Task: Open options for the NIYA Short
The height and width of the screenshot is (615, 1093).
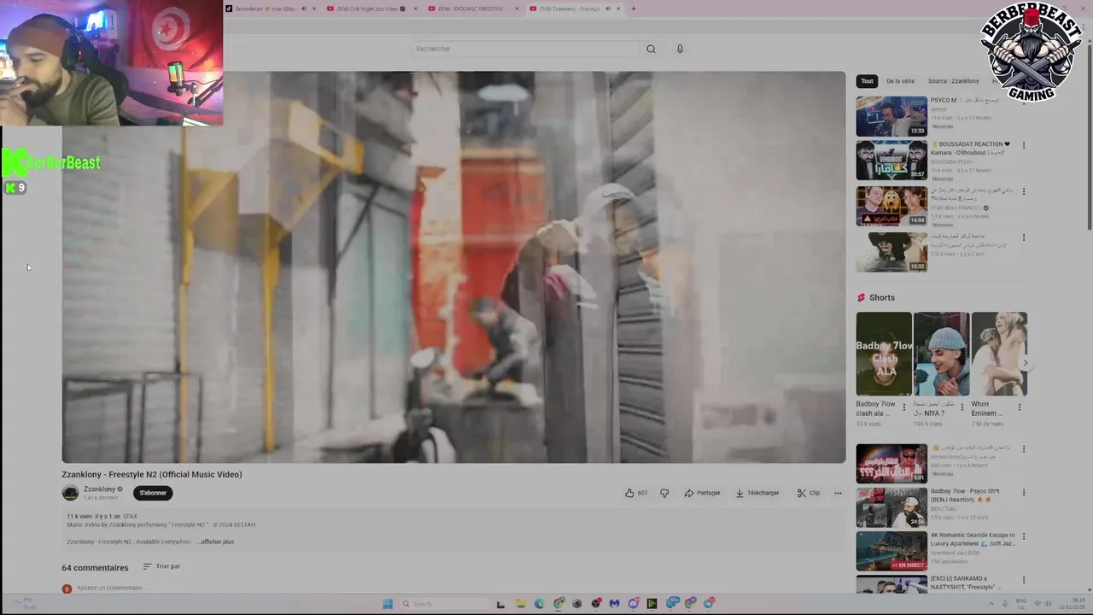Action: tap(961, 407)
